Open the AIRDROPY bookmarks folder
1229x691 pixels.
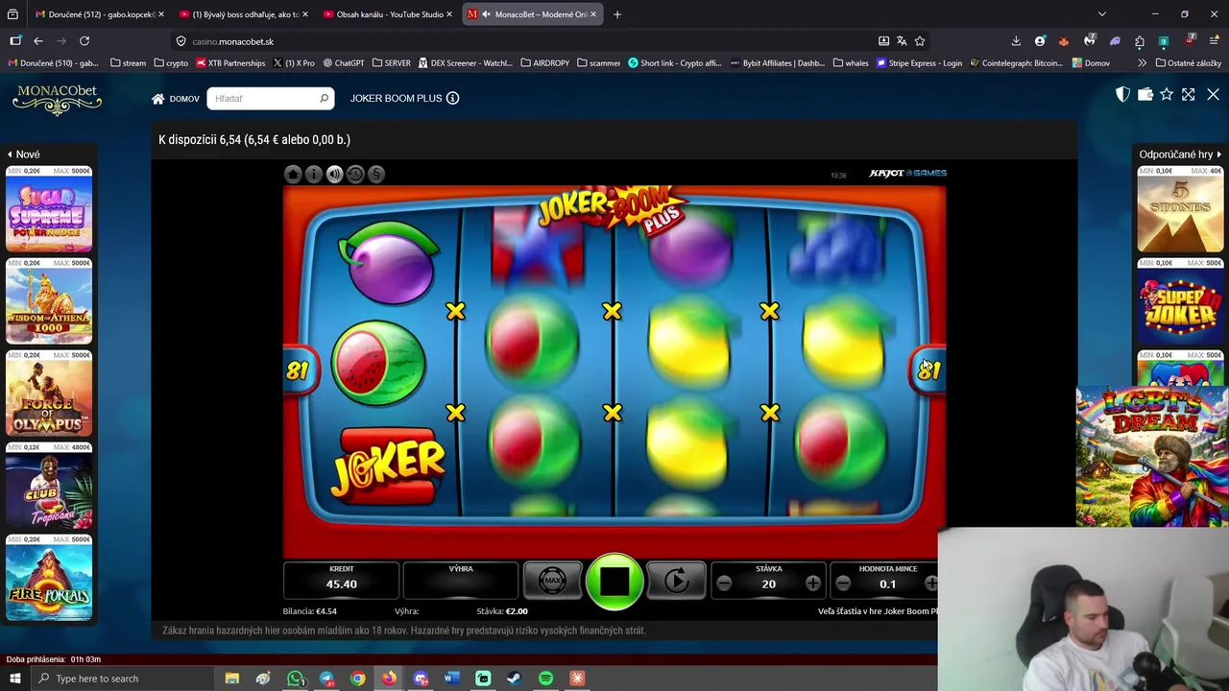(544, 63)
